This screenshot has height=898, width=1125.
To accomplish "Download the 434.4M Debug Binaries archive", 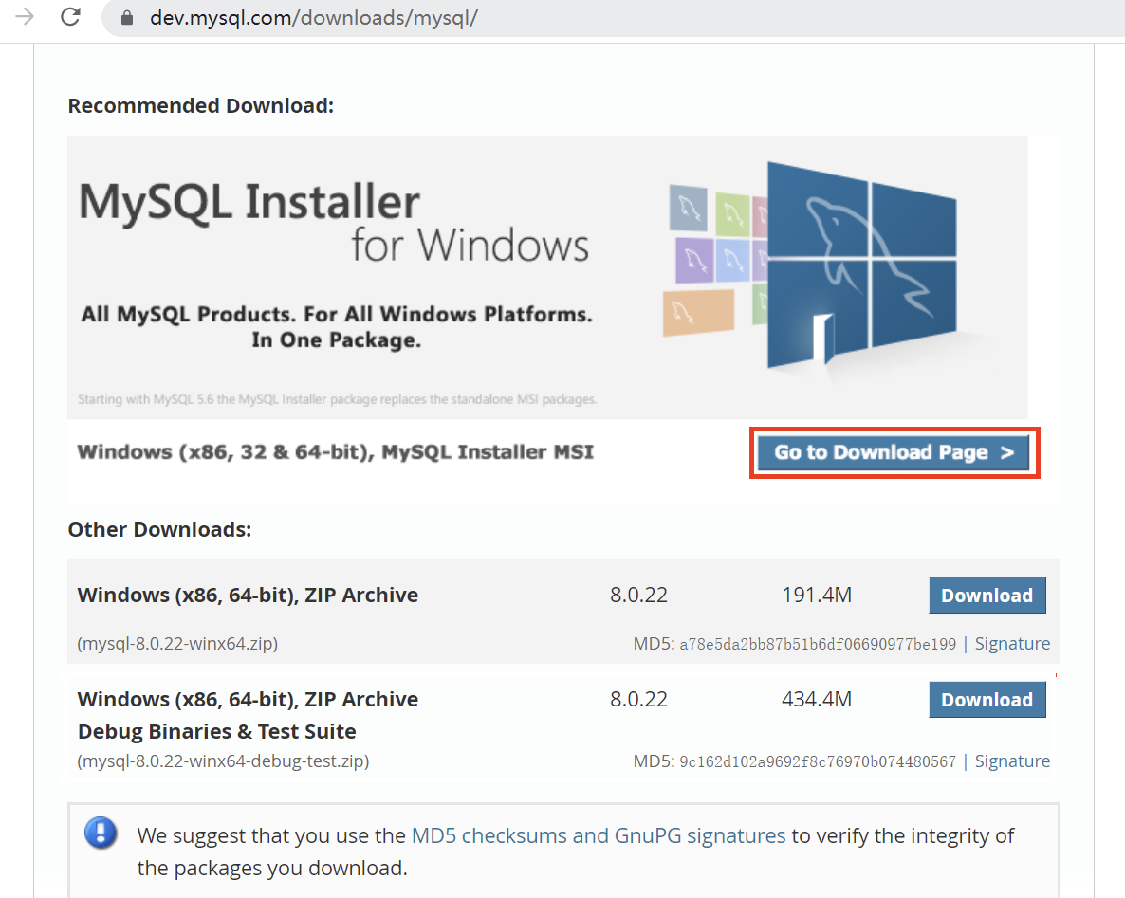I will pyautogui.click(x=987, y=700).
